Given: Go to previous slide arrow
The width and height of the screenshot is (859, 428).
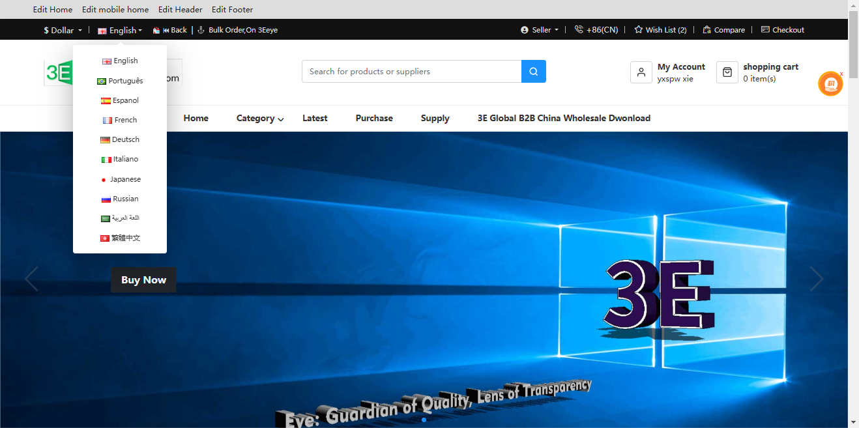Looking at the screenshot, I should [31, 279].
